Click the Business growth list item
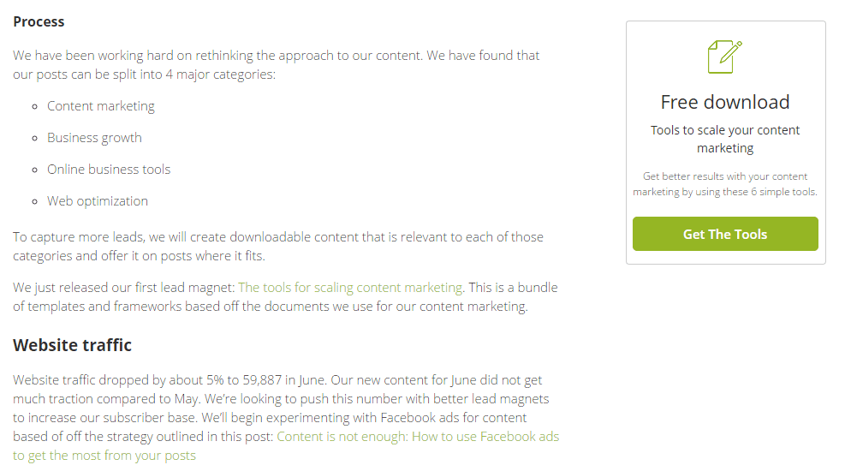The image size is (845, 471). point(94,138)
